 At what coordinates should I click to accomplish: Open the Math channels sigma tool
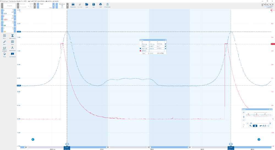pyautogui.click(x=12, y=36)
